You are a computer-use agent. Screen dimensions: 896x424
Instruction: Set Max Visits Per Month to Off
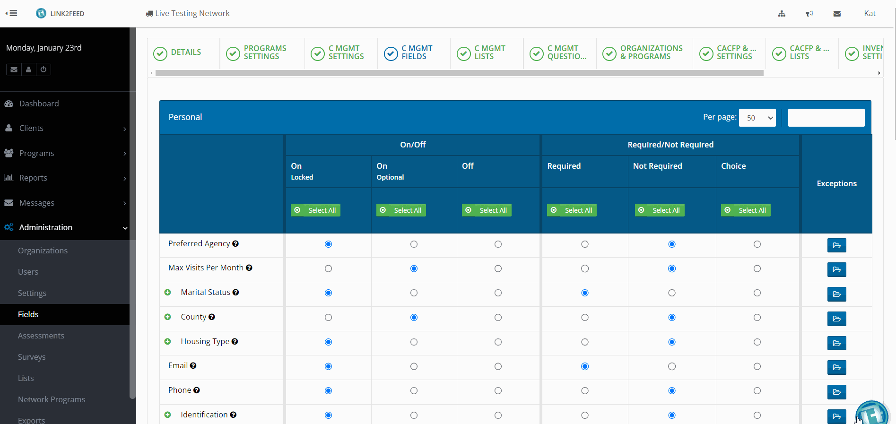498,268
